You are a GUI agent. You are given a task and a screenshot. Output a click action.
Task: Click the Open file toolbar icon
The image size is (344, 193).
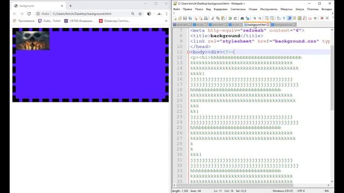(180, 18)
